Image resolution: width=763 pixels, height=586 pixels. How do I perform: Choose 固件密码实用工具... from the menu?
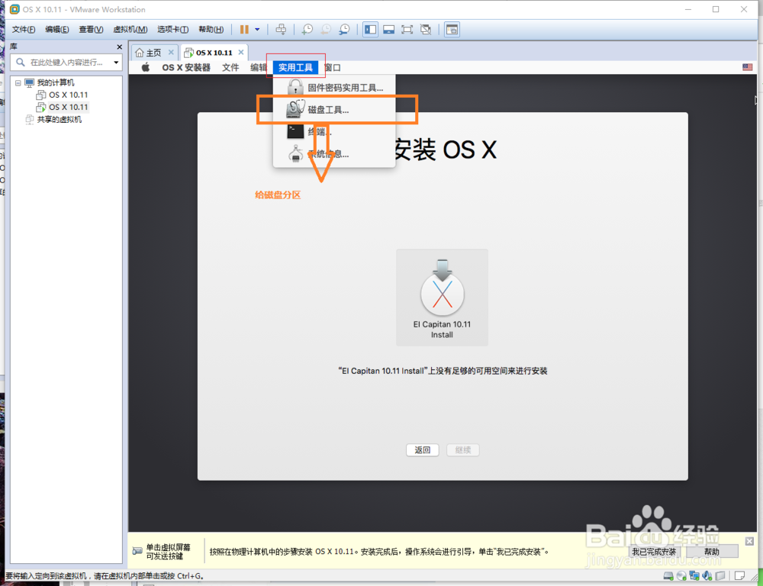pyautogui.click(x=334, y=88)
